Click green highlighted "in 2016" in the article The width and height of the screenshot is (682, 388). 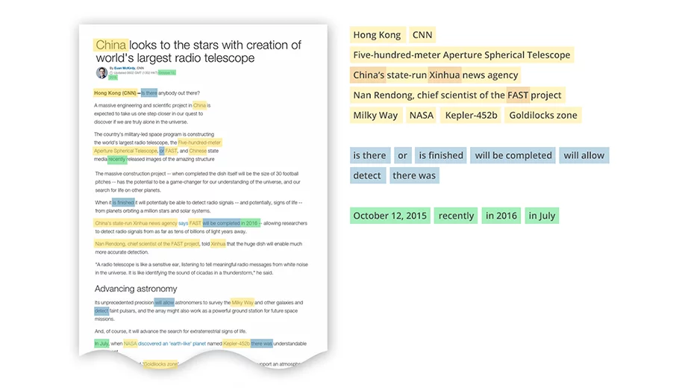pos(250,223)
